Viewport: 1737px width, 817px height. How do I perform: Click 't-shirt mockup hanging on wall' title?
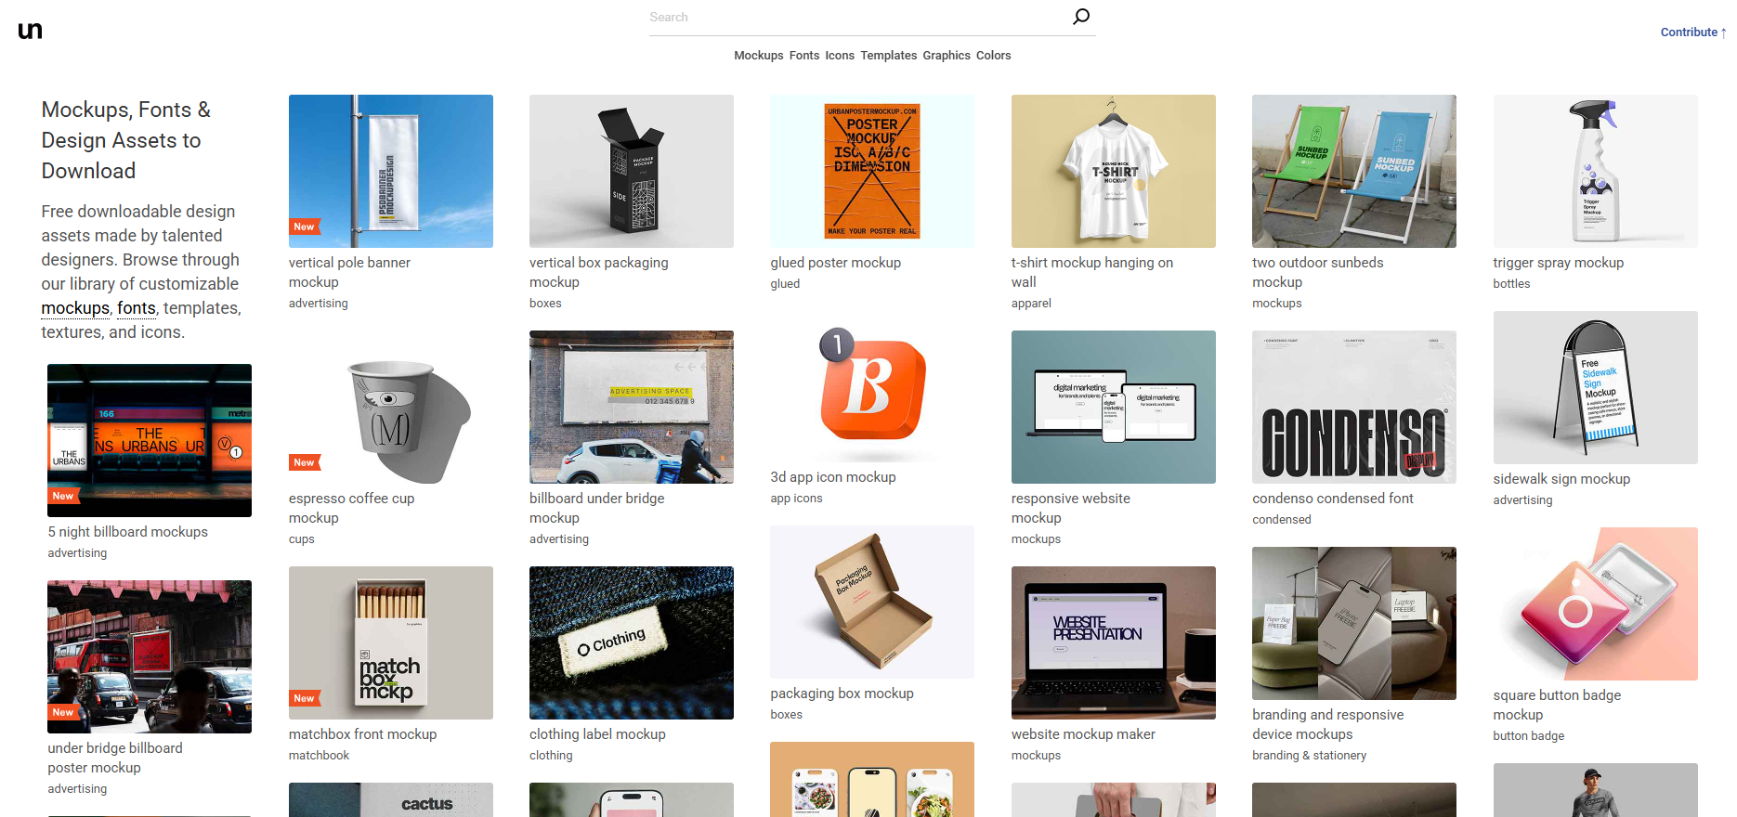pos(1092,273)
